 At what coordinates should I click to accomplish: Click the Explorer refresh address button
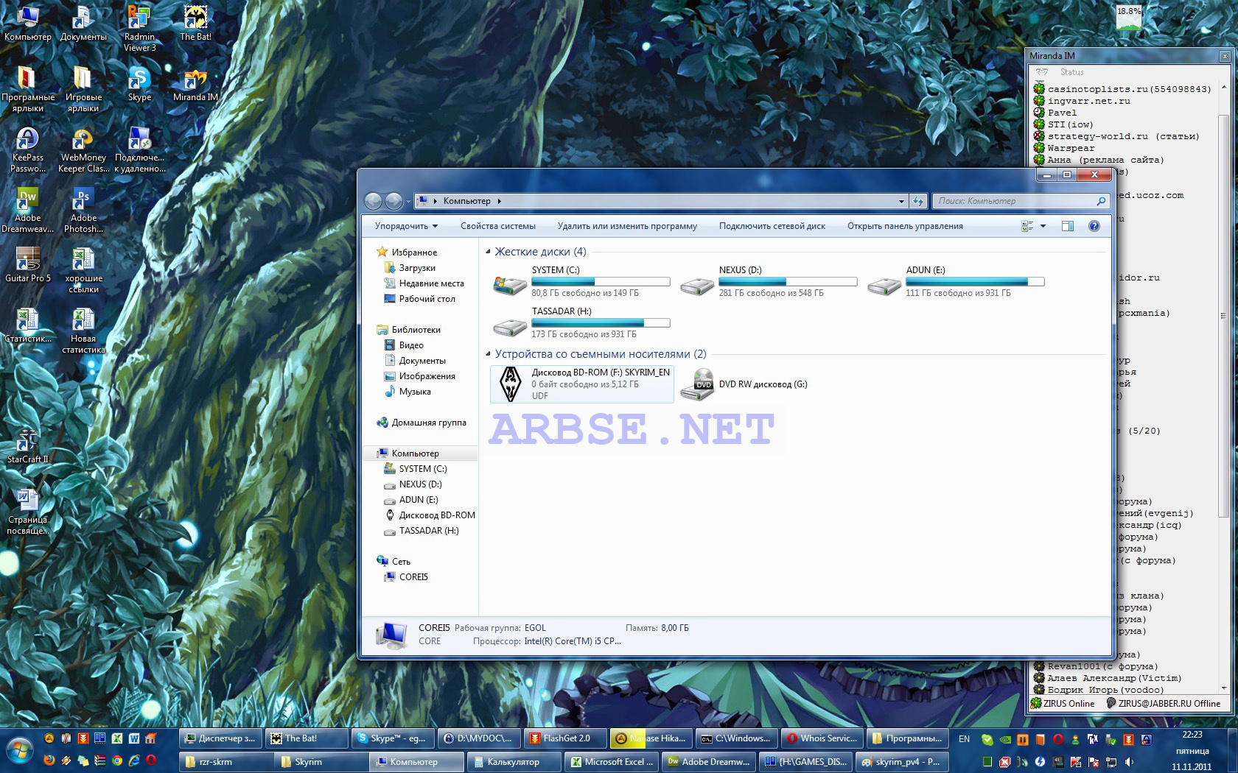[x=917, y=201]
